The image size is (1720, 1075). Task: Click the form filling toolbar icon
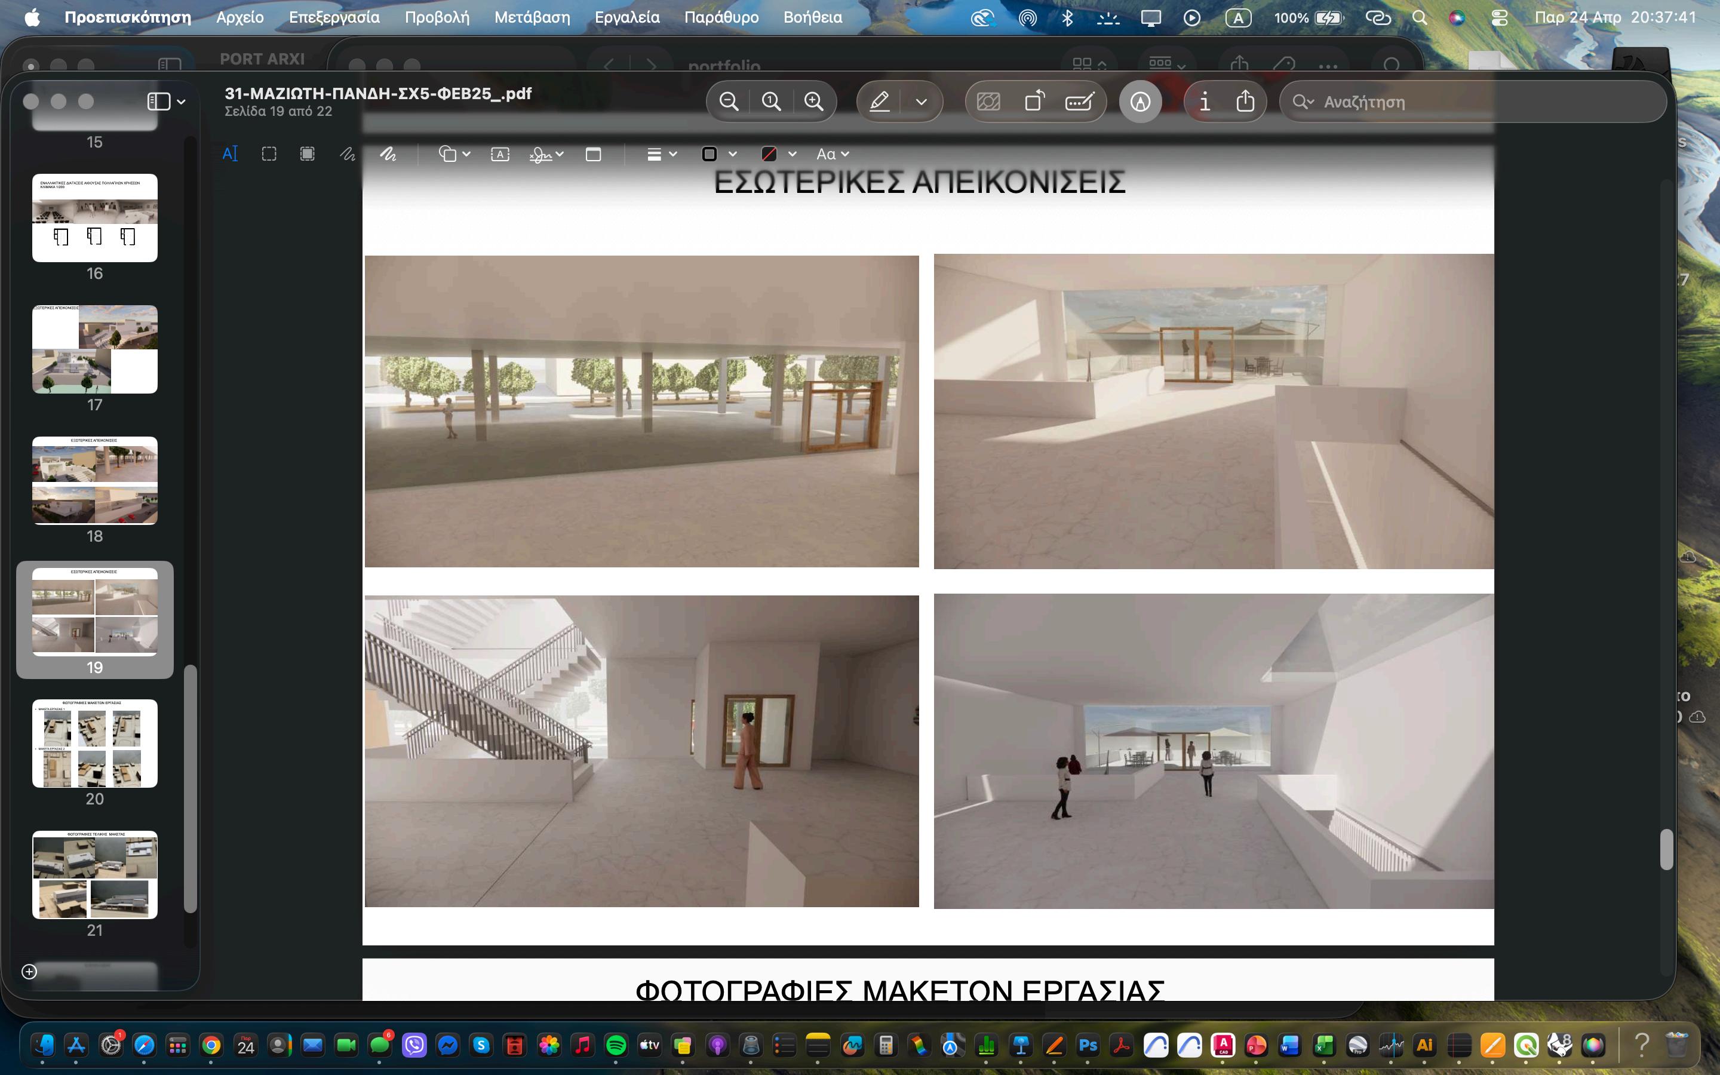point(1079,102)
